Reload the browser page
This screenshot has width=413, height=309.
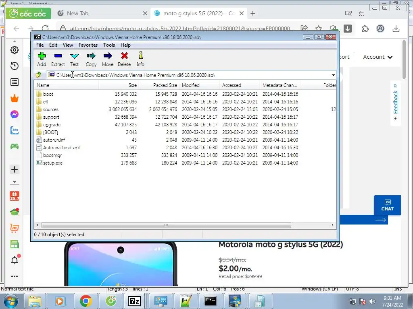(45, 29)
